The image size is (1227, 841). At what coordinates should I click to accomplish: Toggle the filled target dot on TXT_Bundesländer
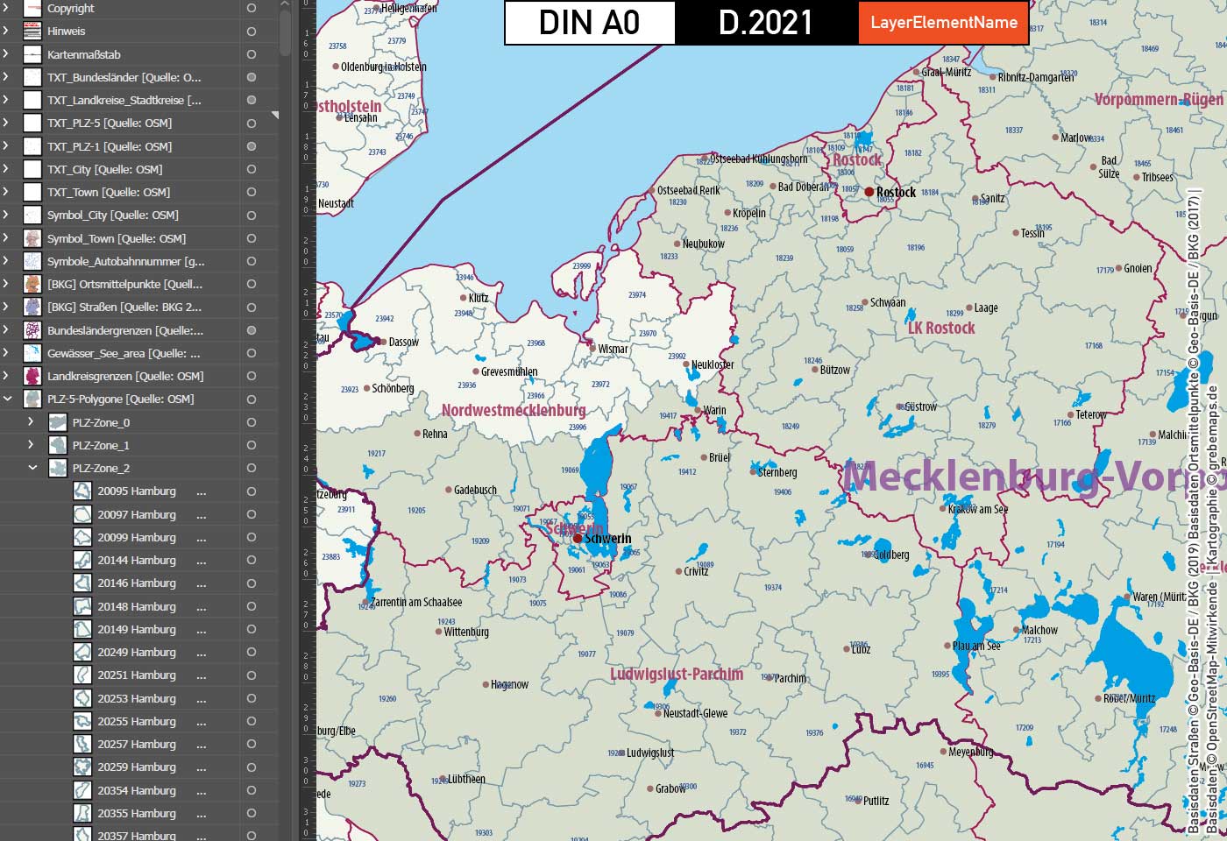251,77
